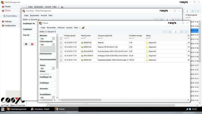
Task: Click the Empfänger-Nr. filter input in Pakete
Action: pyautogui.click(x=47, y=80)
